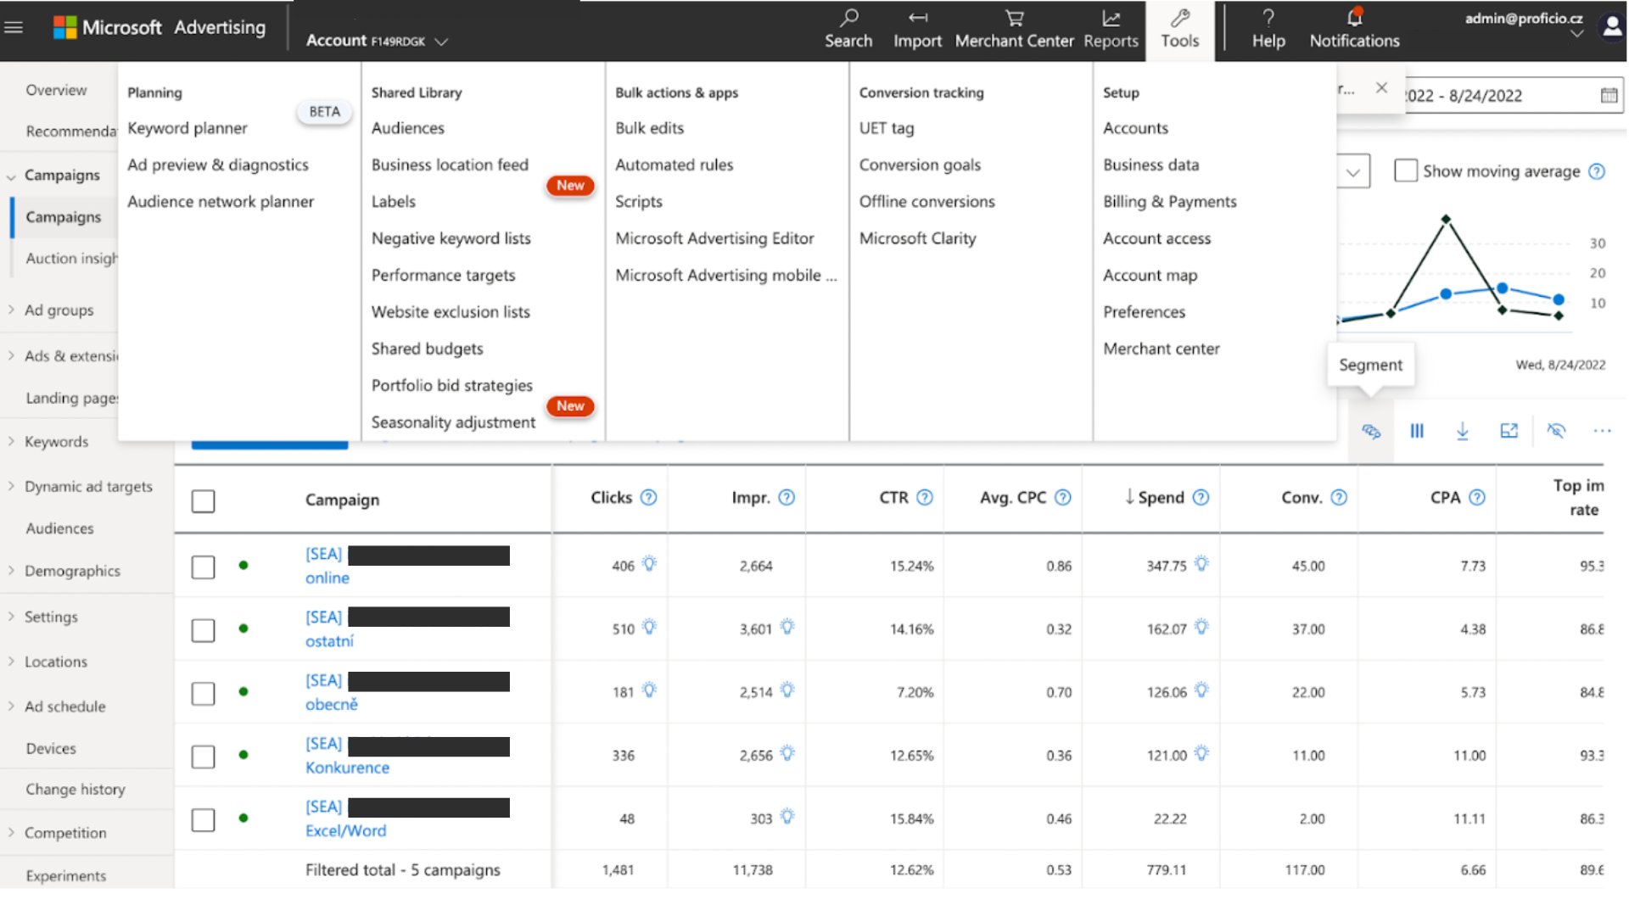Expand the Ad groups sidebar section

coord(11,310)
